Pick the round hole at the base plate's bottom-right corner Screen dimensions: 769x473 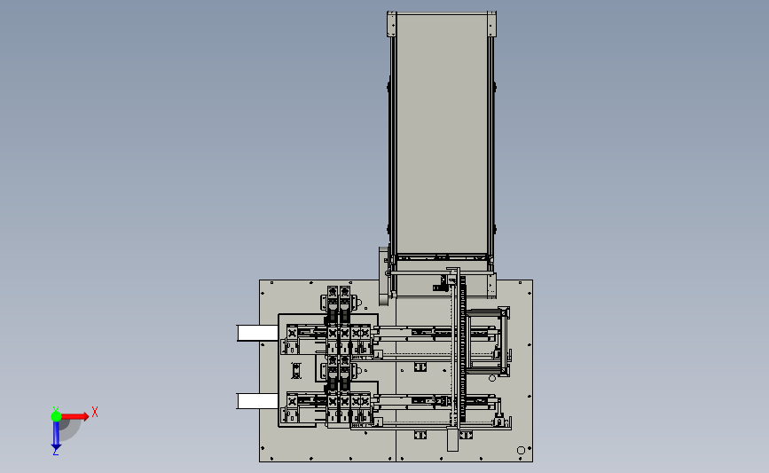click(521, 450)
